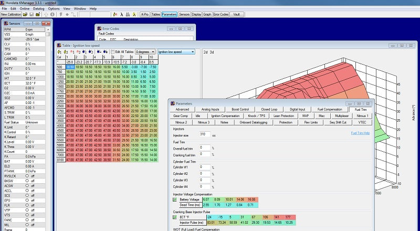The height and width of the screenshot is (231, 420).
Task: Enable the Edit All Tables checkbox
Action: [113, 52]
